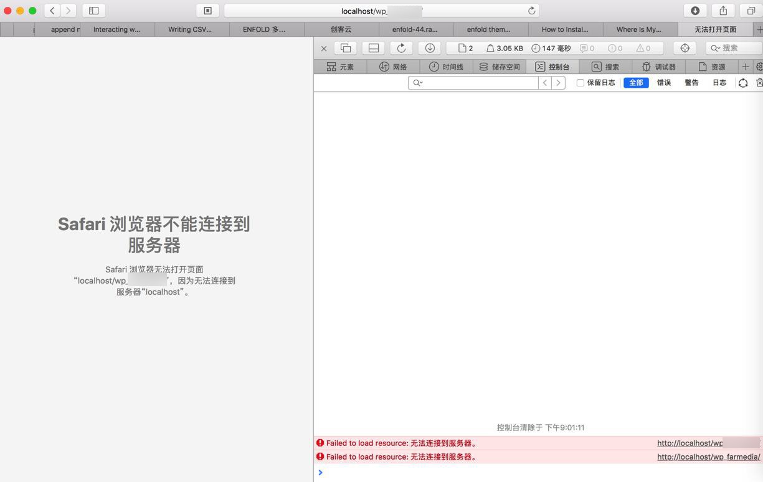Click the console garbage collect icon

coord(743,83)
